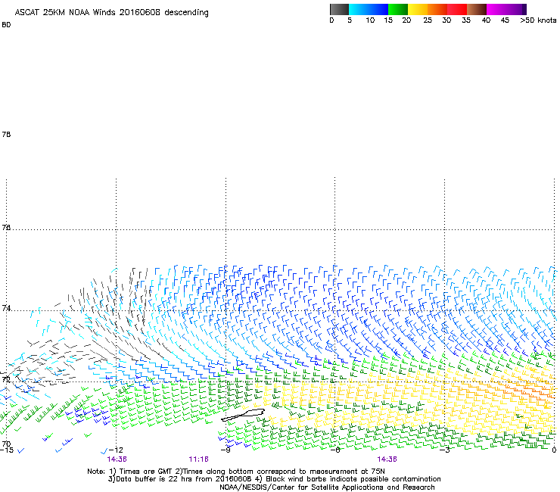Click the '0' label under the color legend
Image resolution: width=560 pixels, height=492 pixels.
pyautogui.click(x=331, y=20)
